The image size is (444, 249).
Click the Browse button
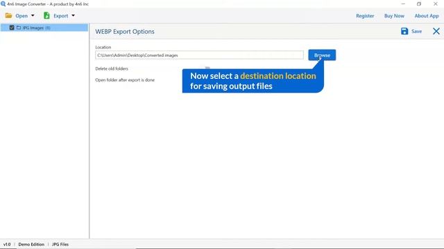pos(322,55)
